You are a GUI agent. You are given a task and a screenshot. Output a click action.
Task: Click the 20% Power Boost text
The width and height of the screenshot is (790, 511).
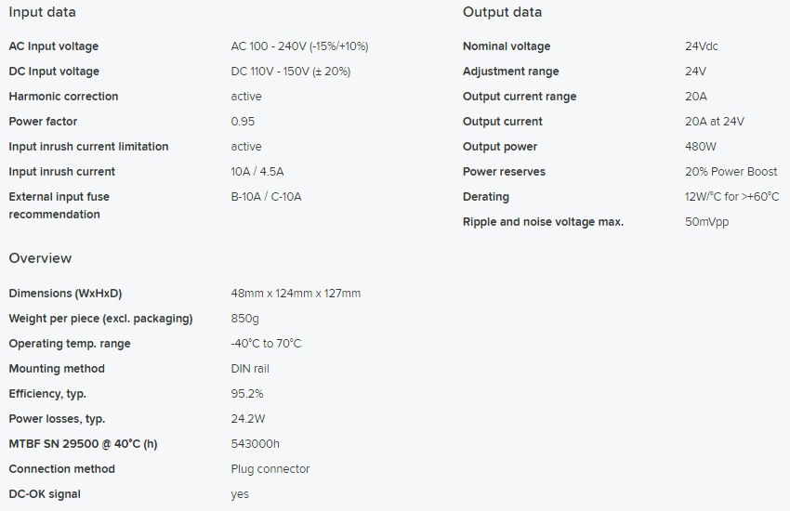pos(731,172)
